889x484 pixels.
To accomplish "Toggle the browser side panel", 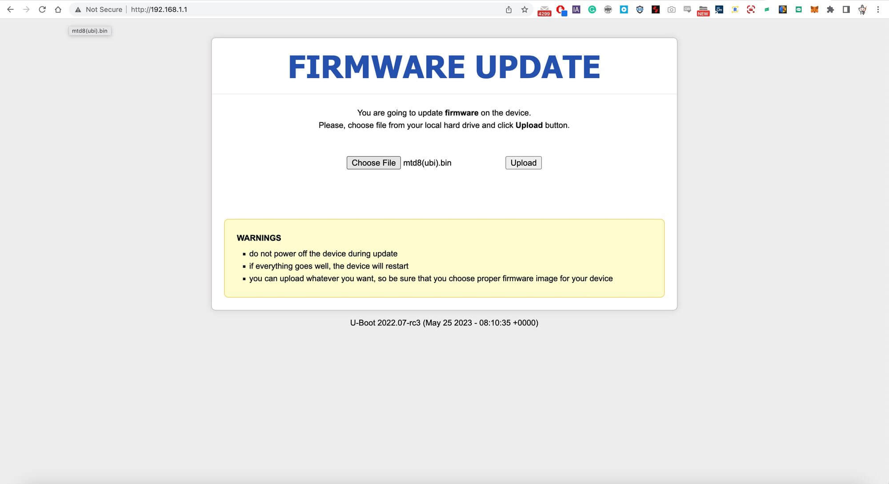I will pos(846,9).
